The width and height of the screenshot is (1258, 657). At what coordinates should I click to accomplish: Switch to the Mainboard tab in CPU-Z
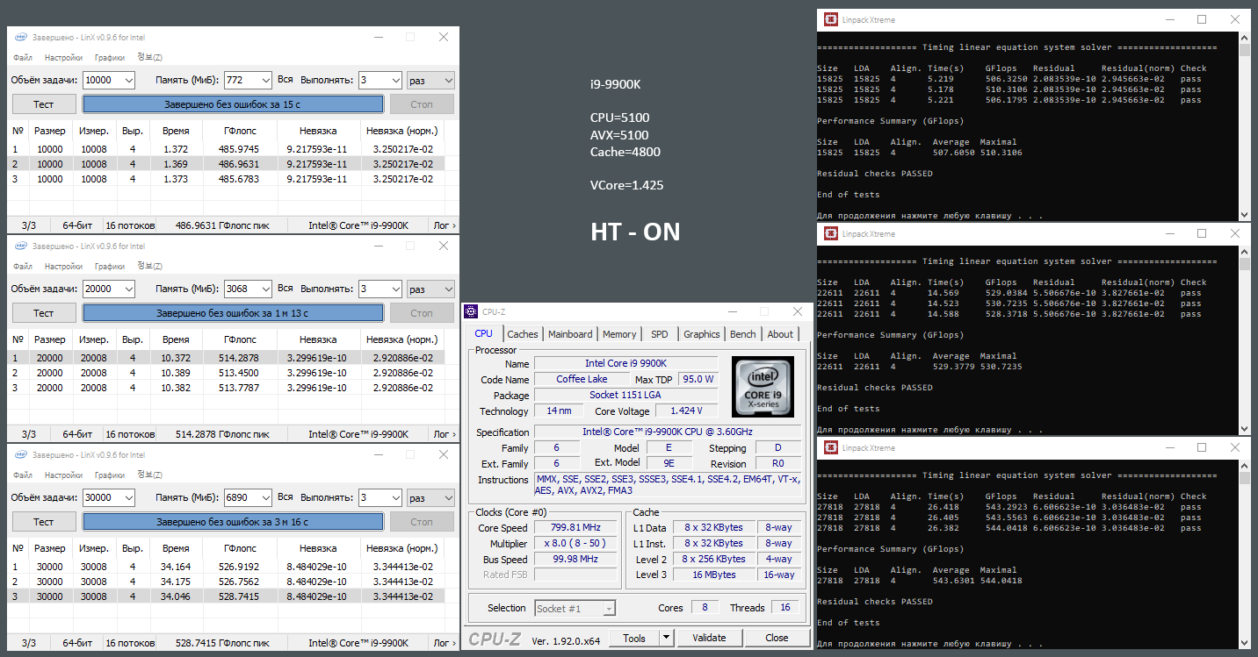point(570,334)
